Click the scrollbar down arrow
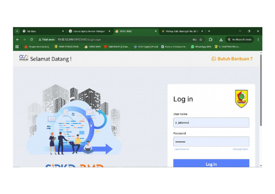Viewport: 275px width, 194px height. click(261, 165)
